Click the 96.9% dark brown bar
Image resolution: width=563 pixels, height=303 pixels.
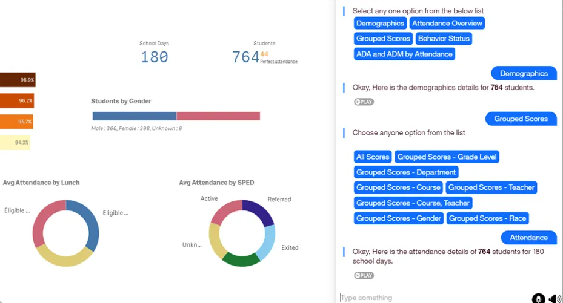pos(18,80)
